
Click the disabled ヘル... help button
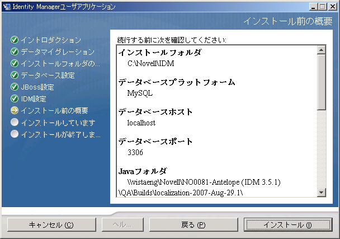122,225
